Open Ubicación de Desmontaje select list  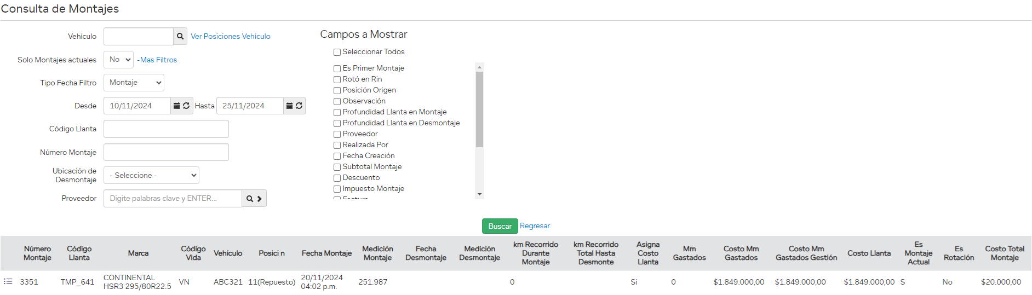tap(151, 175)
